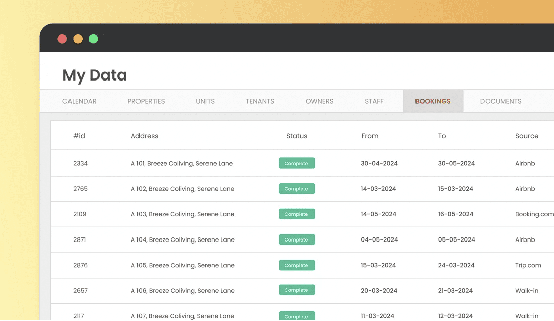Click the Address column header
This screenshot has width=554, height=321.
145,136
